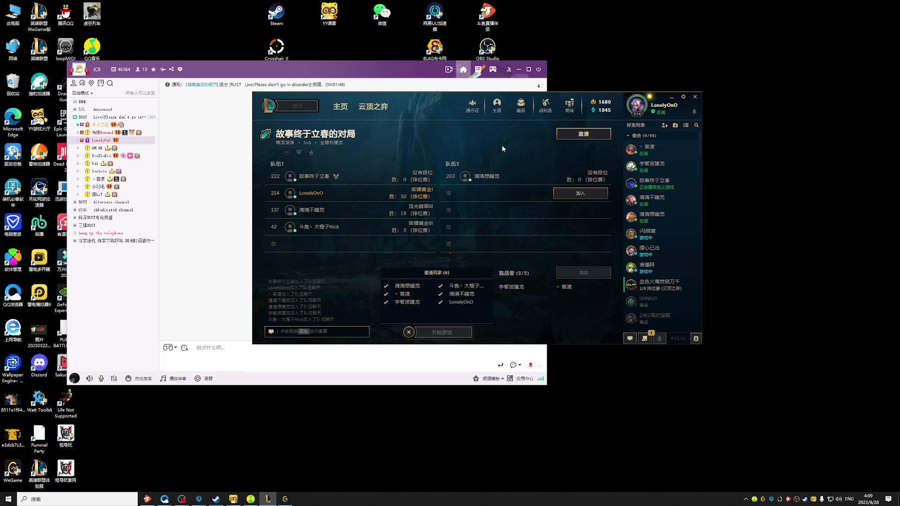Open the gamepad dropdown in YY chat input
The image size is (900, 506).
tap(170, 348)
